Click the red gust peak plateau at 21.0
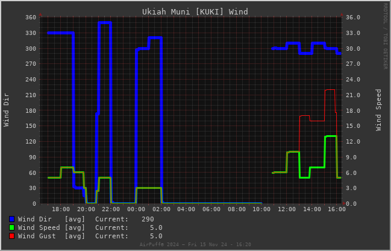This screenshot has height=251, width=391. coord(330,90)
